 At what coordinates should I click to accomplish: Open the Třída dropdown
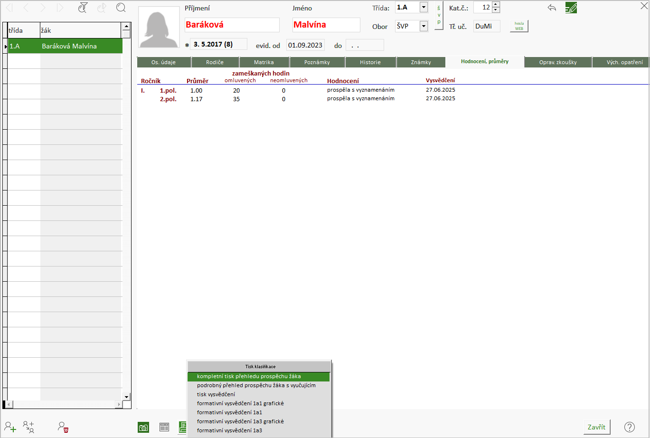coord(424,8)
